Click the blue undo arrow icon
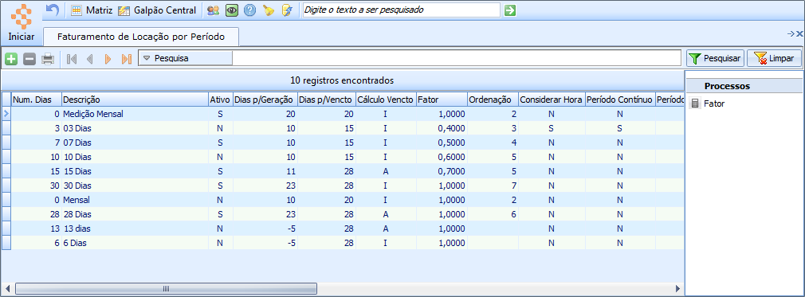805x297 pixels. 53,10
